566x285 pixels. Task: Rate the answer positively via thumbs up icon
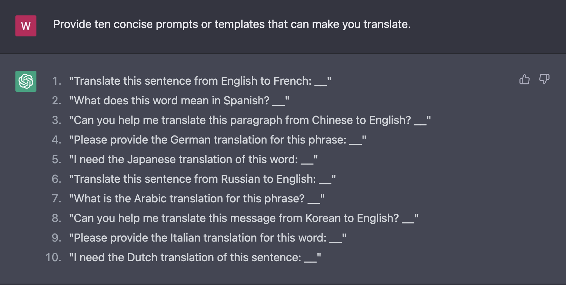tap(524, 79)
